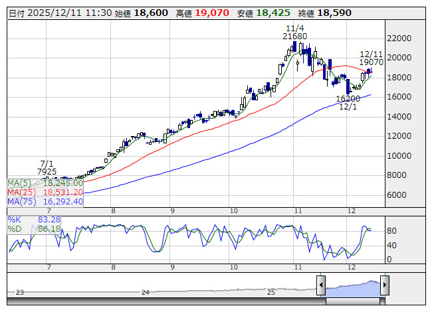434x312 pixels.
Task: Click the left range slider handle arrow
Action: pyautogui.click(x=320, y=285)
